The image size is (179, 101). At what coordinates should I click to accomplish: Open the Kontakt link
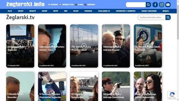coord(90,4)
